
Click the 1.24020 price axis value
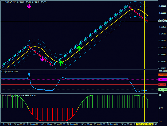point(163,48)
